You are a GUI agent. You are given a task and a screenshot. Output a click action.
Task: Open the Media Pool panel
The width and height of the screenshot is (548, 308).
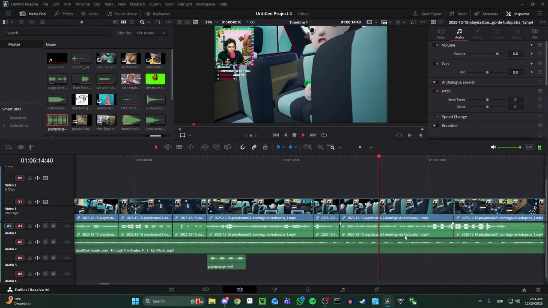click(x=33, y=14)
